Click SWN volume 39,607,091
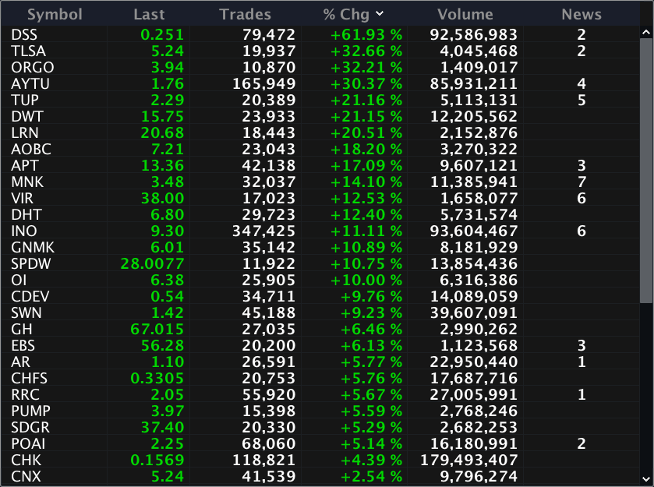 coord(474,312)
